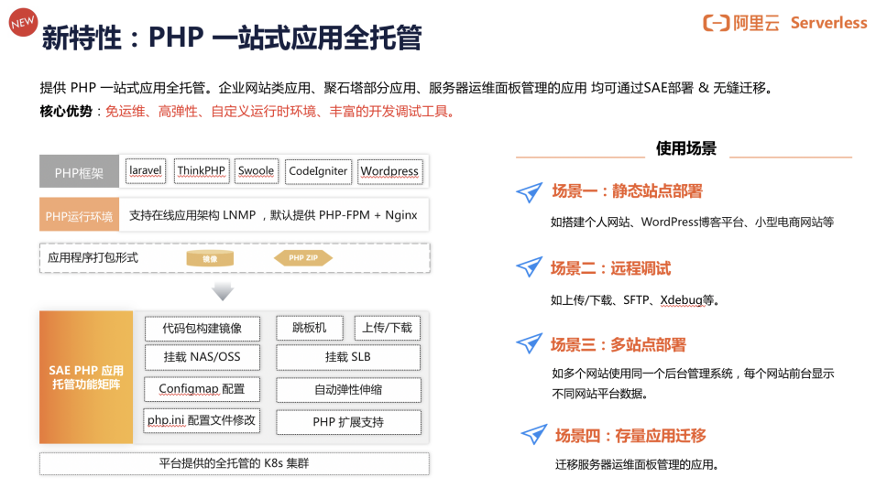
Task: Click the paper plane icon beside 场景一
Action: [x=530, y=192]
